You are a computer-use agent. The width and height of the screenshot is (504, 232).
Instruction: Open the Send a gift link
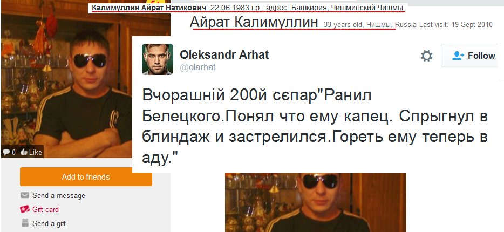point(49,223)
